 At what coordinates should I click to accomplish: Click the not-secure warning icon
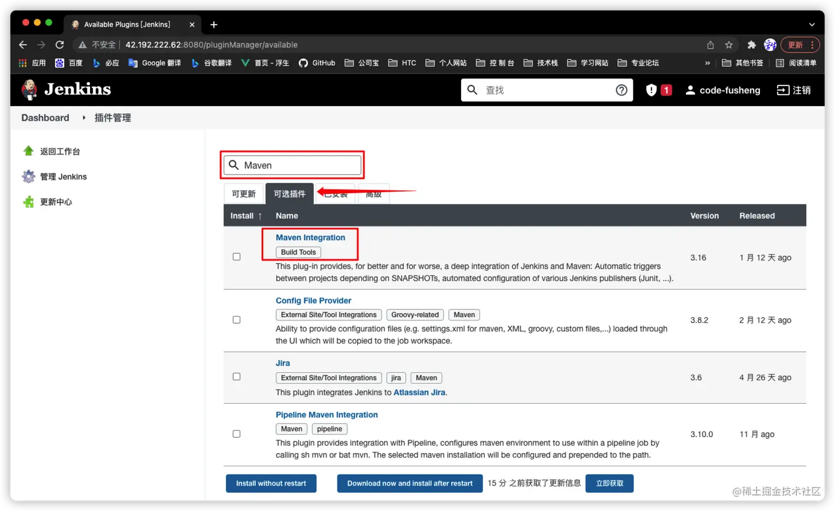(x=82, y=45)
